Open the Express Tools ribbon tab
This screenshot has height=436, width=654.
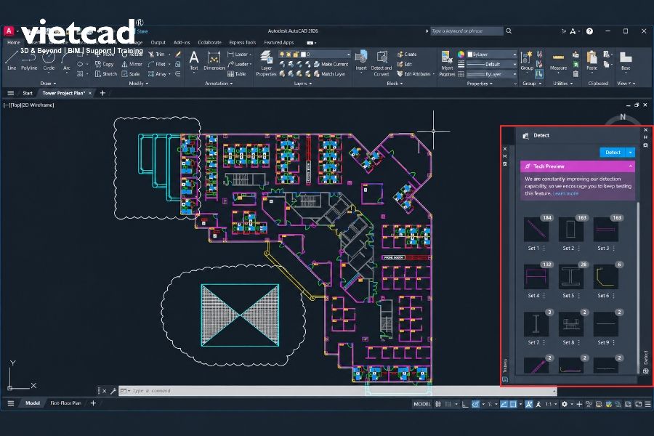242,43
